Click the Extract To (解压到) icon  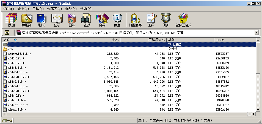coord(27,20)
